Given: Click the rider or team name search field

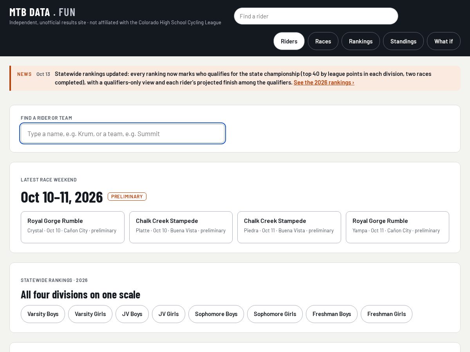Looking at the screenshot, I should pos(123,133).
